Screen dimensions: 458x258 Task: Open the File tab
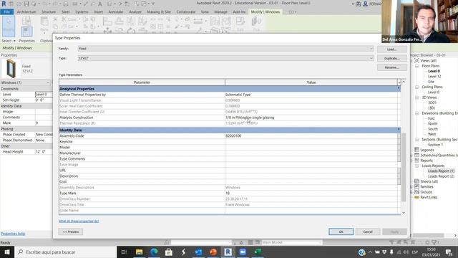tap(6, 12)
